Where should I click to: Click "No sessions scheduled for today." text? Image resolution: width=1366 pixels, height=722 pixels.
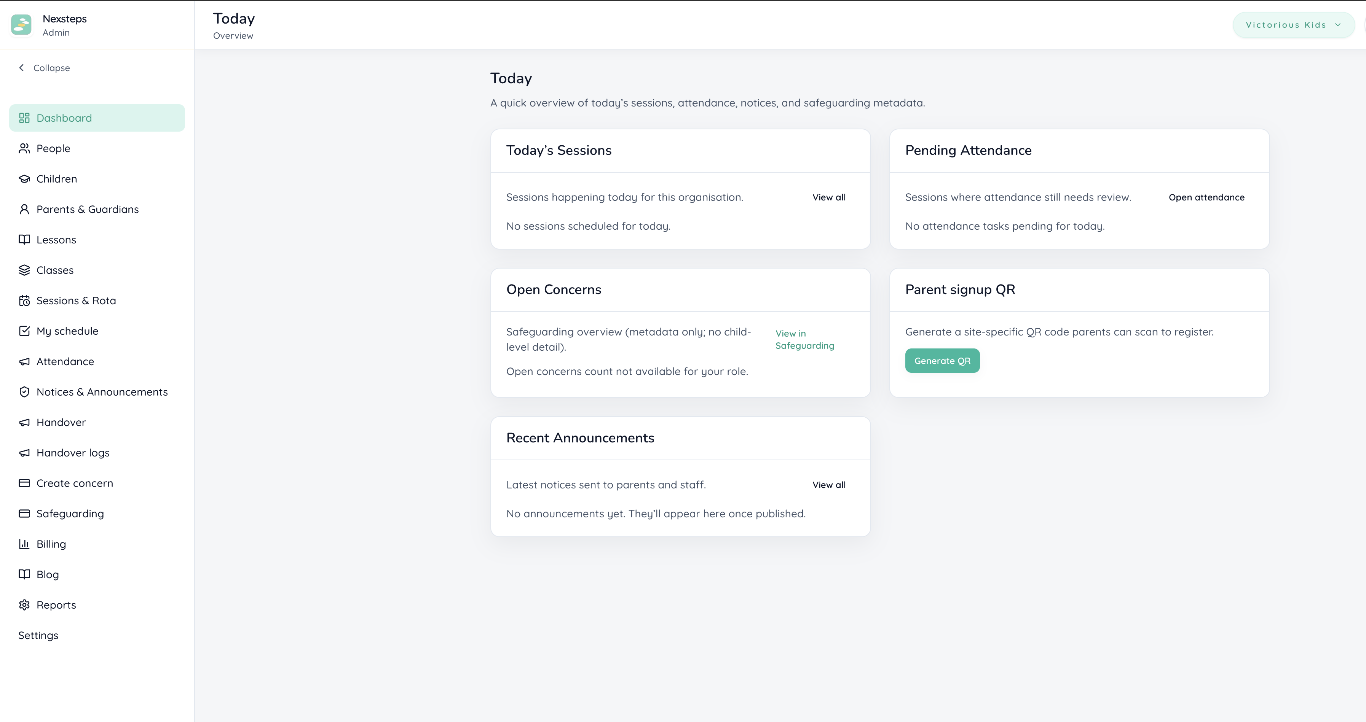(589, 226)
